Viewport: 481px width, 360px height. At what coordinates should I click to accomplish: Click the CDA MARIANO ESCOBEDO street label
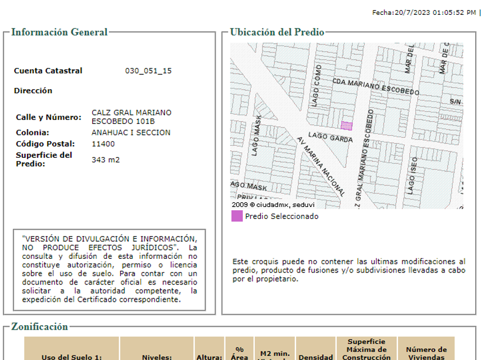[376, 87]
